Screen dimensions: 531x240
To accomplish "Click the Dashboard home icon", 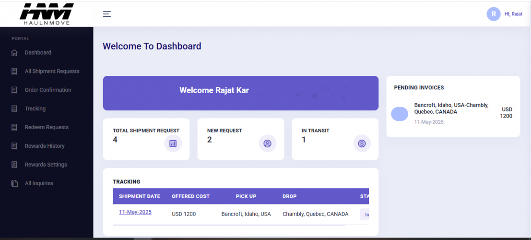I will click(14, 53).
